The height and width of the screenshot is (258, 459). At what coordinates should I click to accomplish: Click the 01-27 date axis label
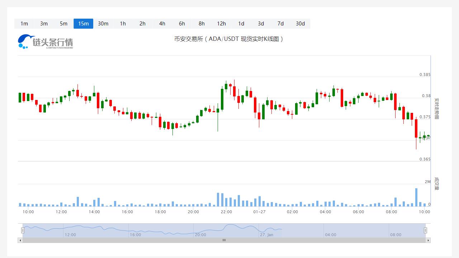[x=259, y=212]
